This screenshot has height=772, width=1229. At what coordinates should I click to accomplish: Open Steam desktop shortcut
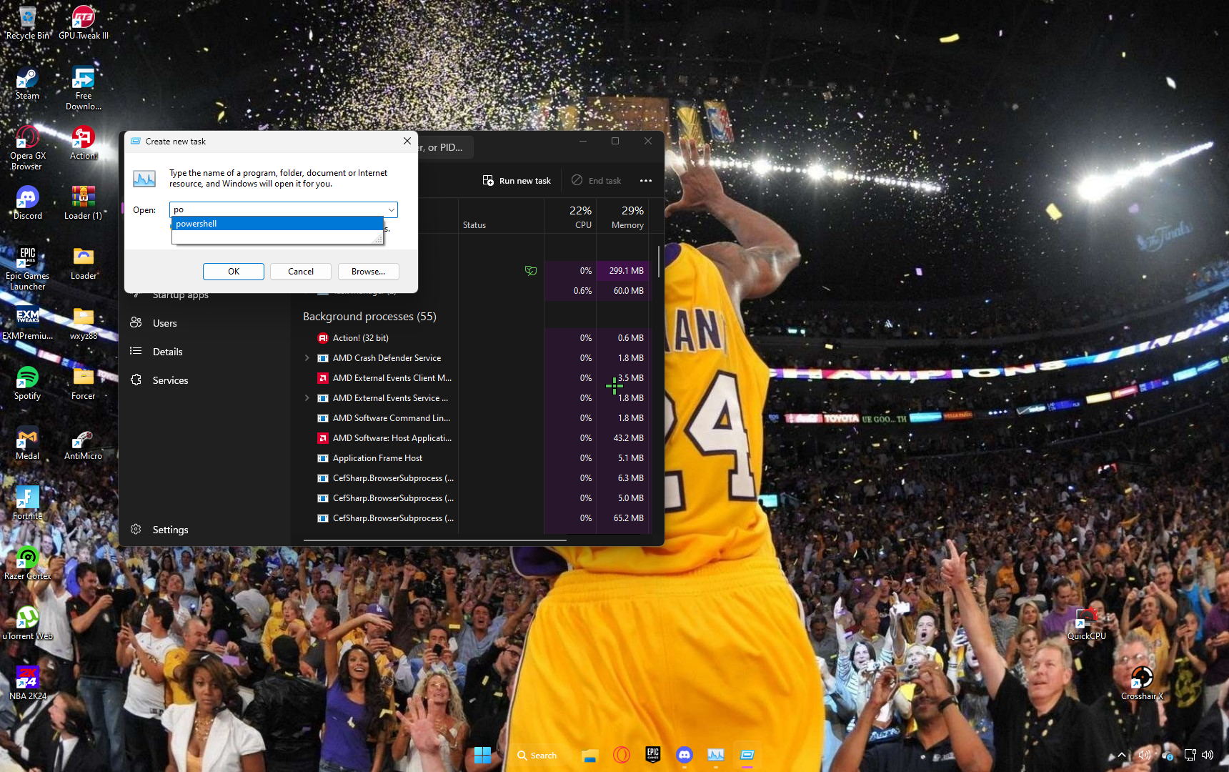click(27, 83)
